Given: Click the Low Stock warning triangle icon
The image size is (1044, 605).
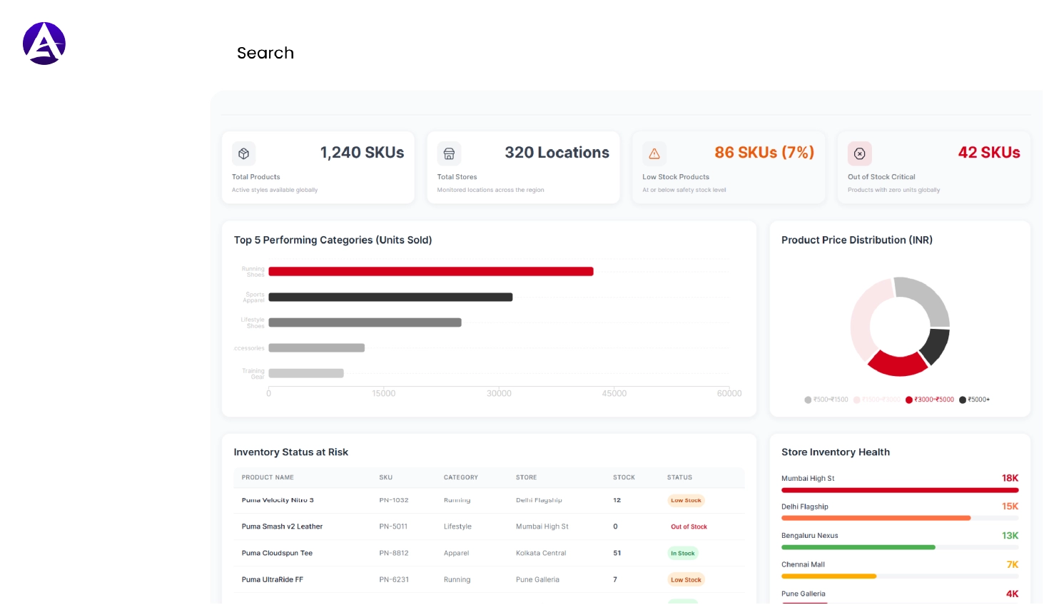Looking at the screenshot, I should click(654, 153).
